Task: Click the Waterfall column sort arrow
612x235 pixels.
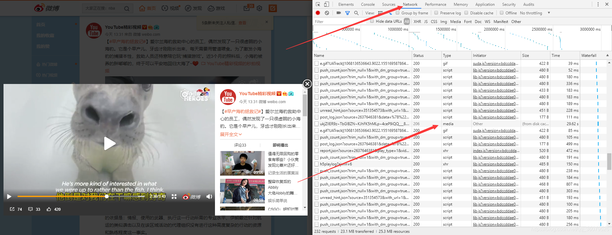Action: (x=607, y=55)
